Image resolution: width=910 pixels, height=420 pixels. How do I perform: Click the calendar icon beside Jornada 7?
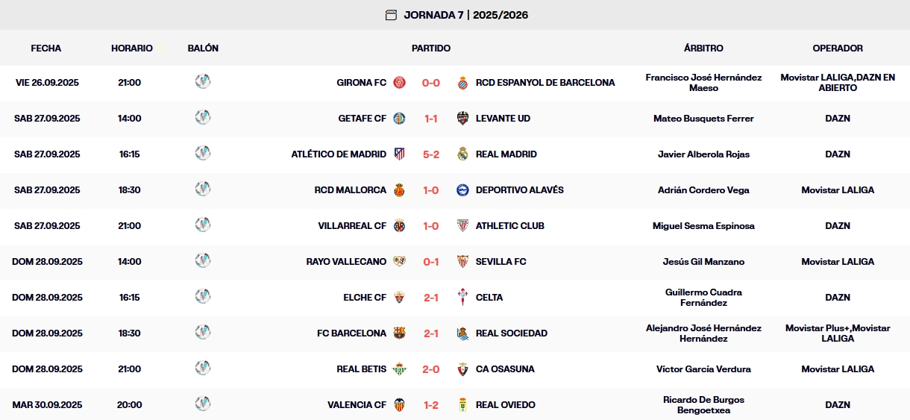pos(391,15)
